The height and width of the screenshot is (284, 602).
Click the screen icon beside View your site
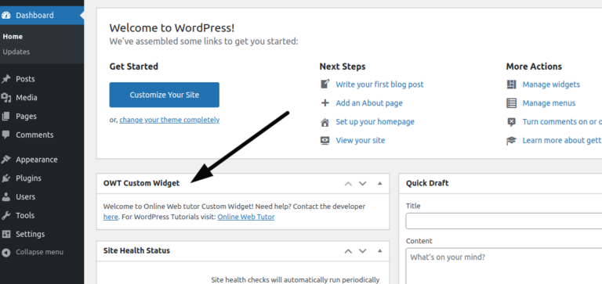point(325,141)
